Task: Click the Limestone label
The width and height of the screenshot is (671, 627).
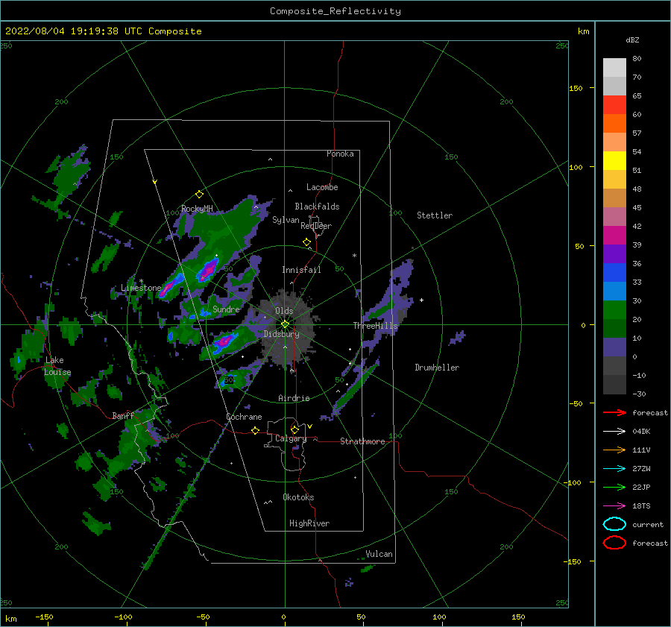Action: tap(141, 288)
